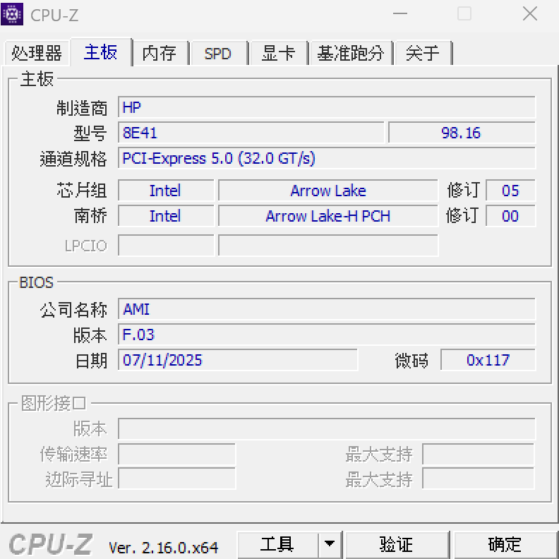559x559 pixels.
Task: Go to the 基准跑分 tab
Action: [351, 53]
